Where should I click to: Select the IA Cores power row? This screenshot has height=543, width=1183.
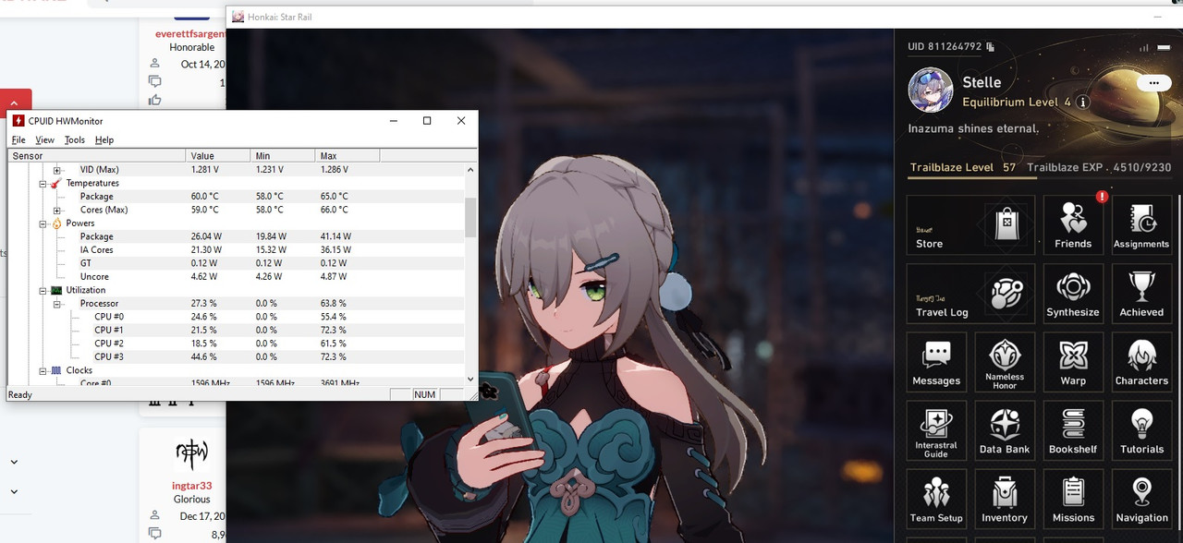pos(236,250)
